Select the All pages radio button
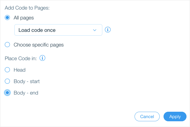The image size is (190, 127). (7, 18)
